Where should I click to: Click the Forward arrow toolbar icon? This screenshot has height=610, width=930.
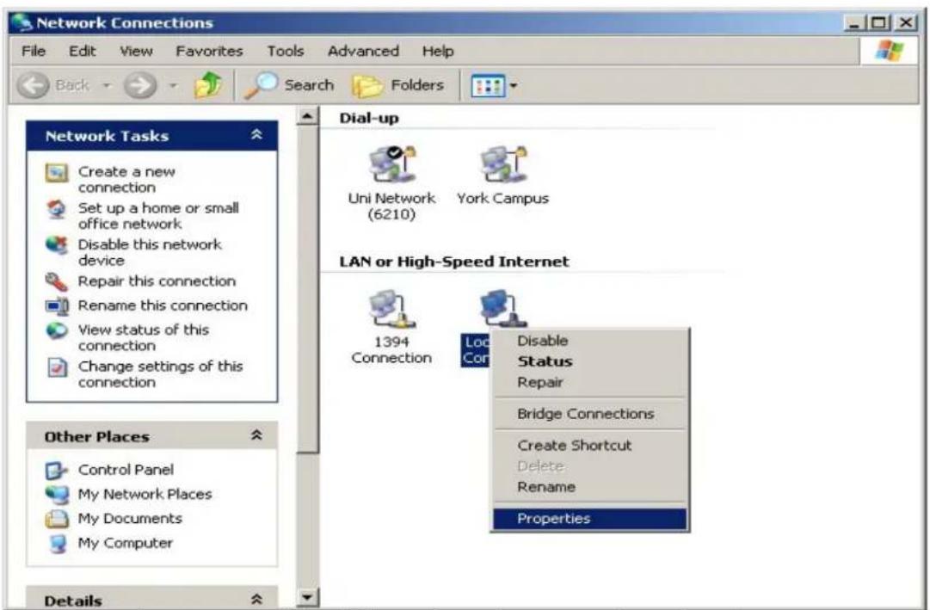click(140, 85)
